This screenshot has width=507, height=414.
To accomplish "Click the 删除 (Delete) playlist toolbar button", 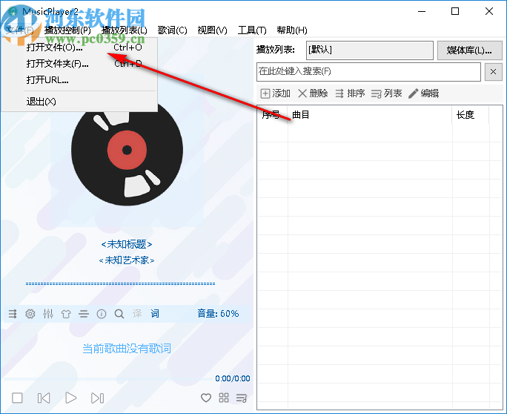I will (x=313, y=93).
